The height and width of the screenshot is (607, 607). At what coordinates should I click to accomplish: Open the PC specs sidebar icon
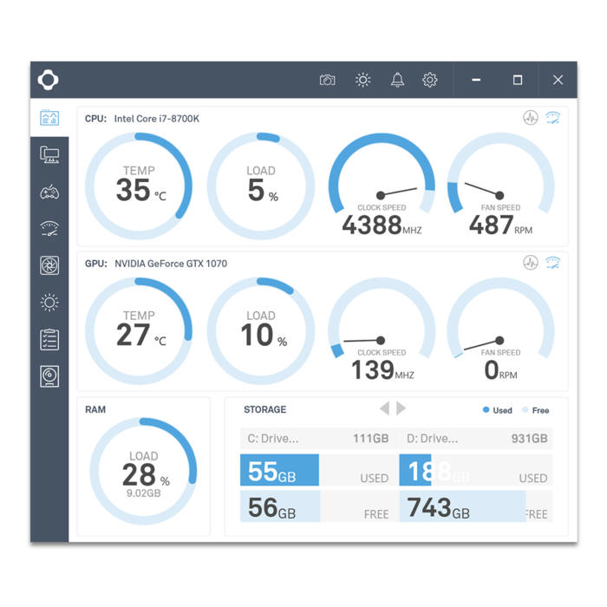tap(49, 154)
